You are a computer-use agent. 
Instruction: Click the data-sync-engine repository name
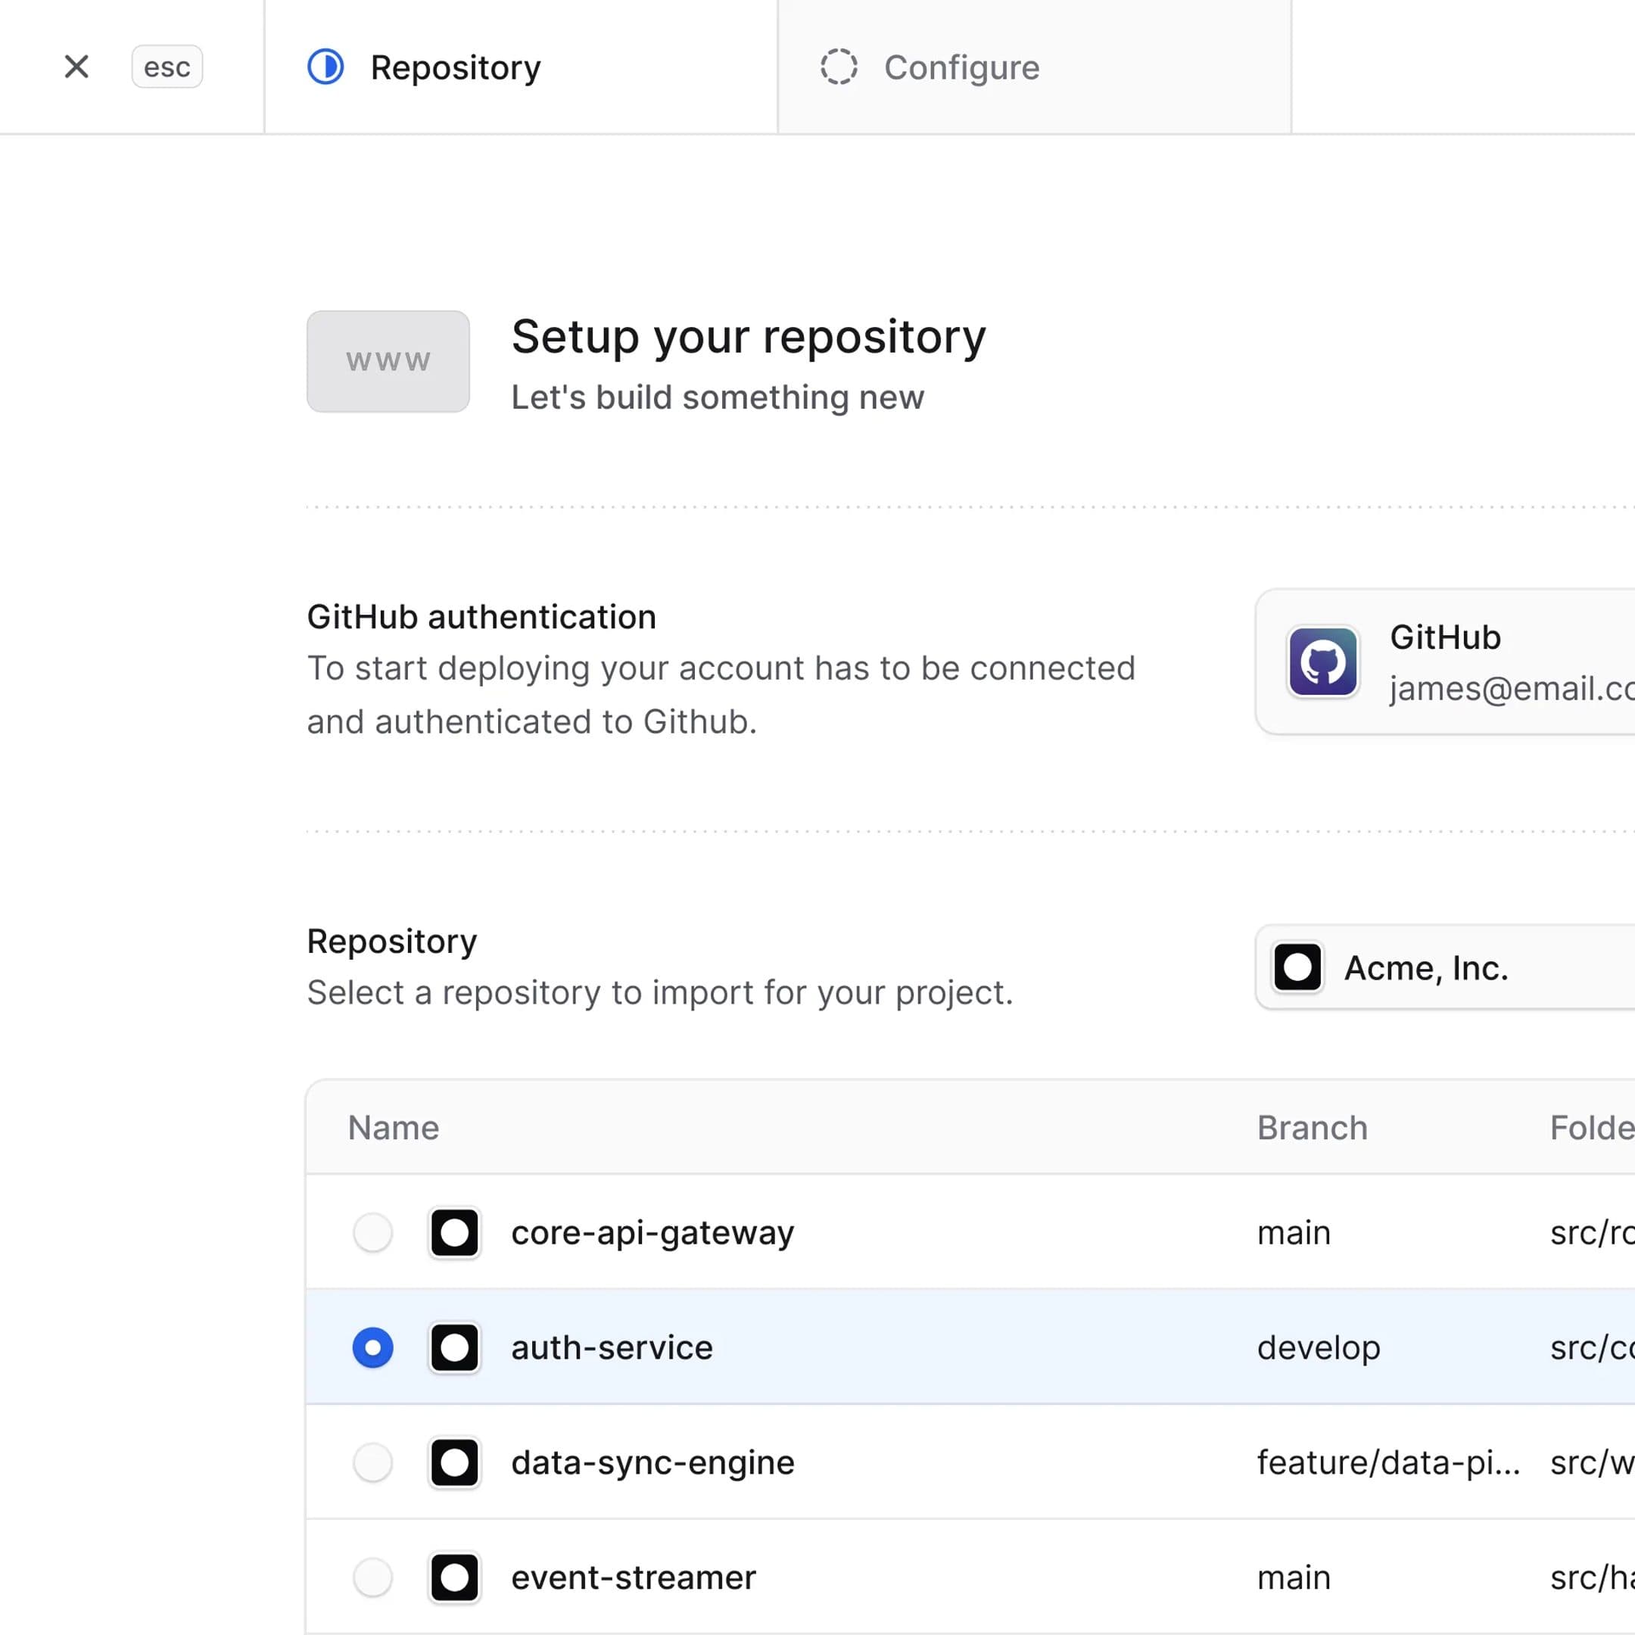click(652, 1464)
